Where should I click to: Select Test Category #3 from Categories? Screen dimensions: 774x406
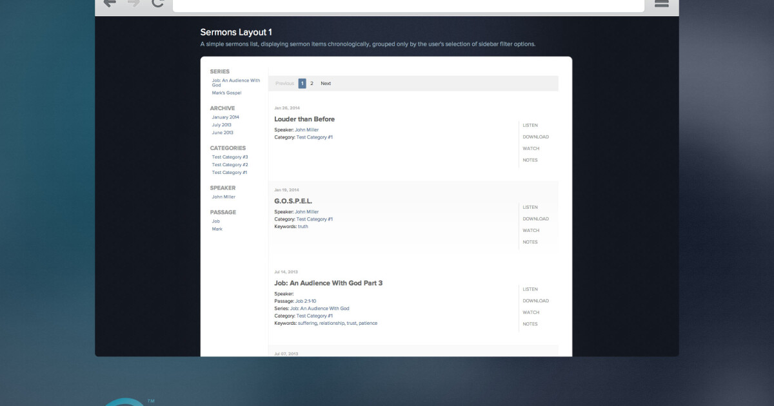point(230,157)
